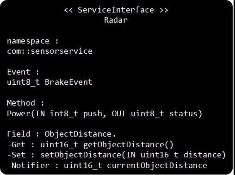Select setObjectDistance function name

(x=81, y=155)
